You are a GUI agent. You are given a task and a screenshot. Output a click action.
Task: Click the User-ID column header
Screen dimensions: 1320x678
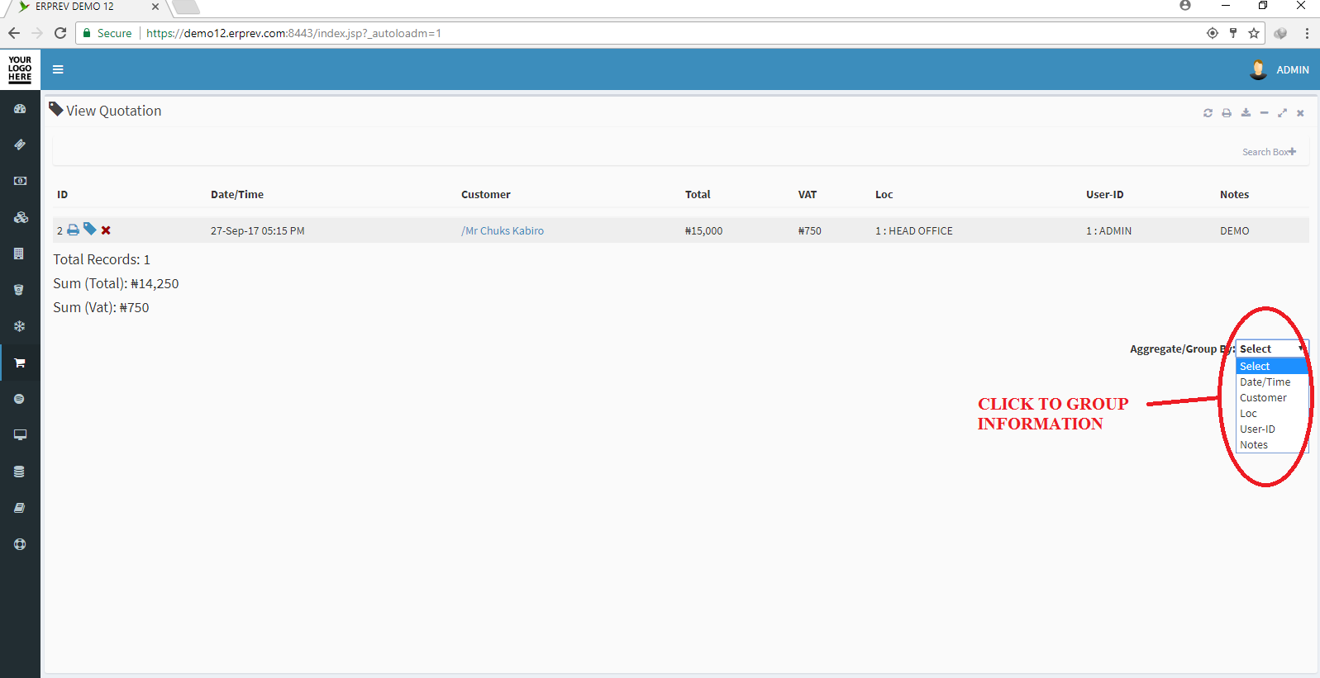click(1105, 195)
